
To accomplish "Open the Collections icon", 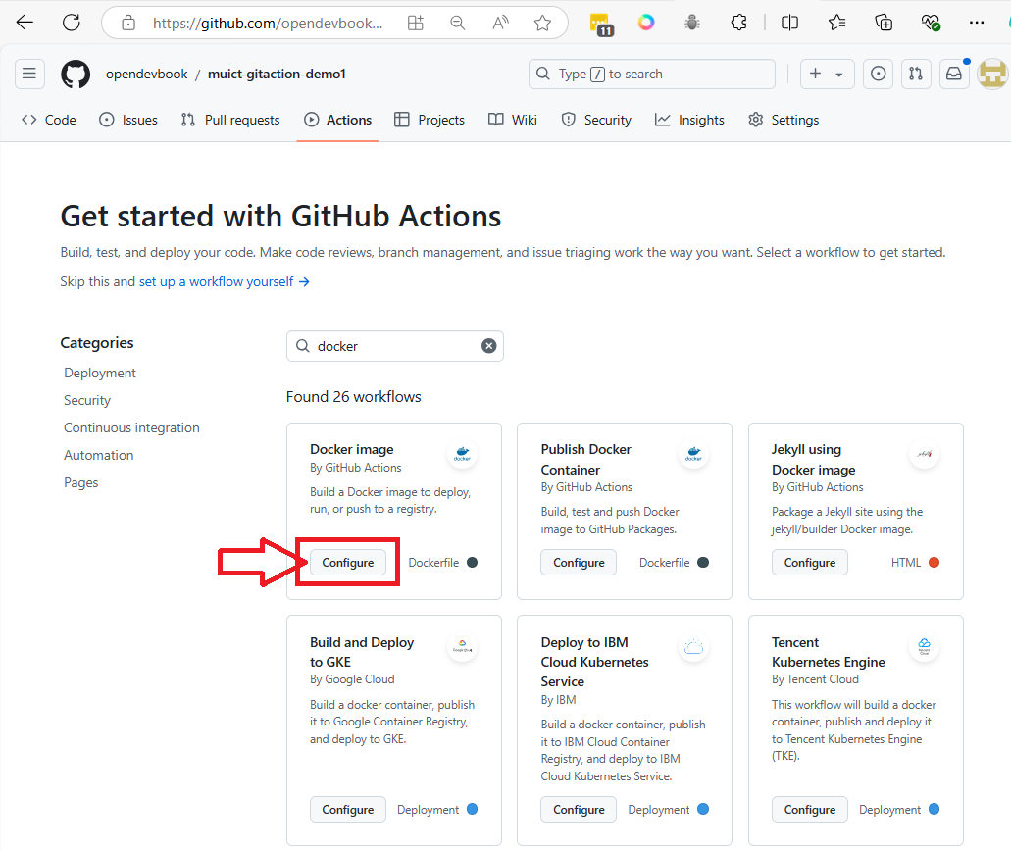I will [884, 23].
